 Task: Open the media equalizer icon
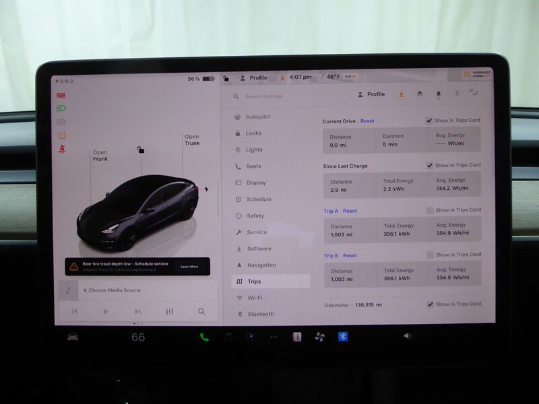coord(170,312)
